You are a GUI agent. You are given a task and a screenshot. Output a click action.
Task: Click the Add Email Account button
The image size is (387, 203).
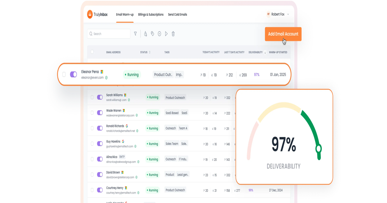pyautogui.click(x=283, y=34)
